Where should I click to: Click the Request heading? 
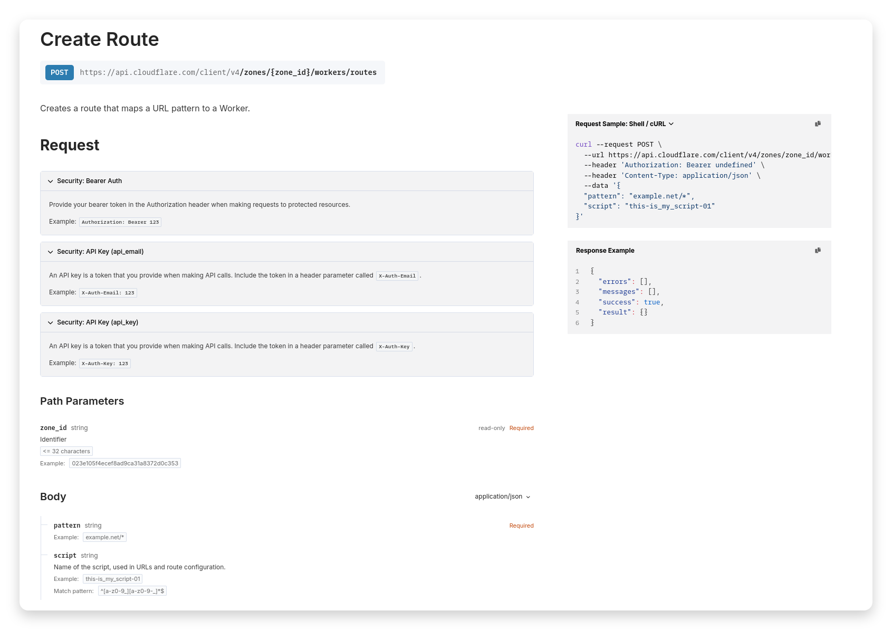pyautogui.click(x=70, y=145)
